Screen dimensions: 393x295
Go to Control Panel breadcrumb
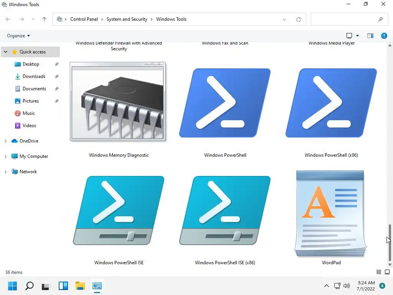click(84, 19)
